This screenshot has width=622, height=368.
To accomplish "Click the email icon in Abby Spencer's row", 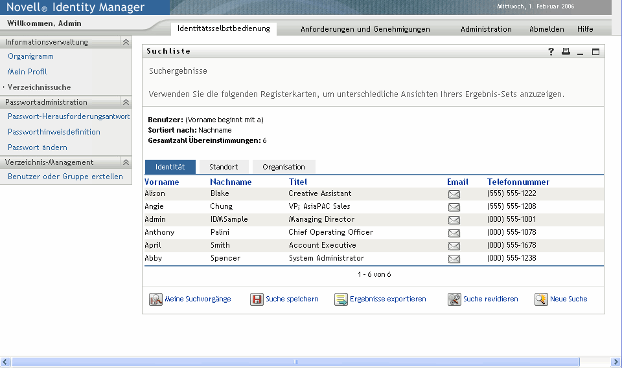I will click(454, 259).
